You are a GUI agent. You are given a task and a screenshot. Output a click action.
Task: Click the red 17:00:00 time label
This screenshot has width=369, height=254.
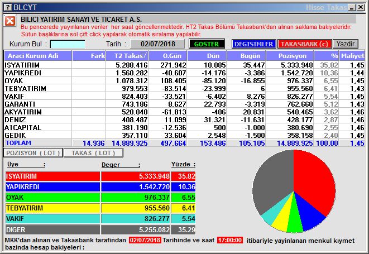coord(229,240)
